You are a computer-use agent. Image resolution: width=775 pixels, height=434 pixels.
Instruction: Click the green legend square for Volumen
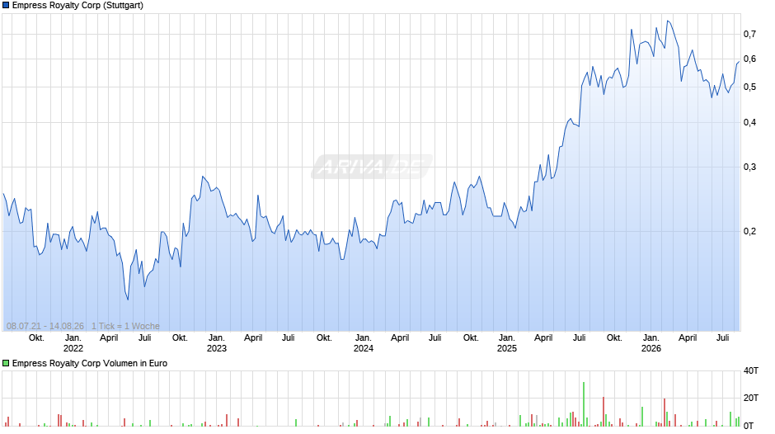coord(6,363)
